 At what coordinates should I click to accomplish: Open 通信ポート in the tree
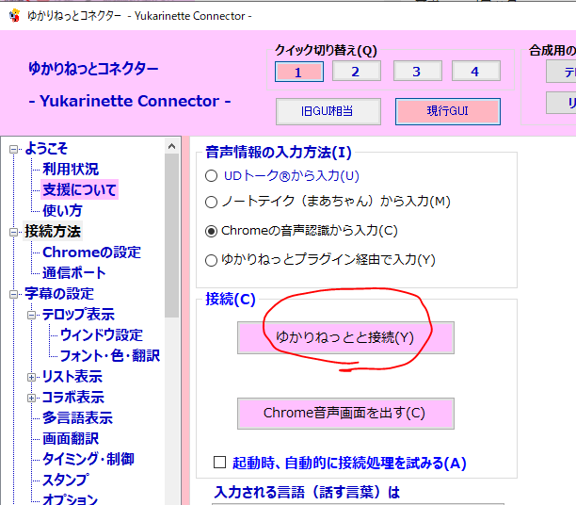click(73, 273)
